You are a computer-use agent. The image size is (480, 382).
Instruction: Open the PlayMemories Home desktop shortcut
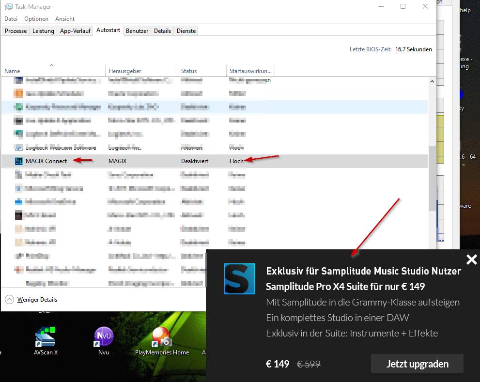(x=162, y=341)
